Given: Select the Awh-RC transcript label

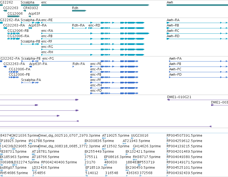Looking at the screenshot, I should tap(173, 30).
